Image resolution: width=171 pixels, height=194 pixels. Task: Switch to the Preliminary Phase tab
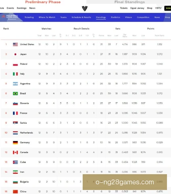[x=43, y=2]
